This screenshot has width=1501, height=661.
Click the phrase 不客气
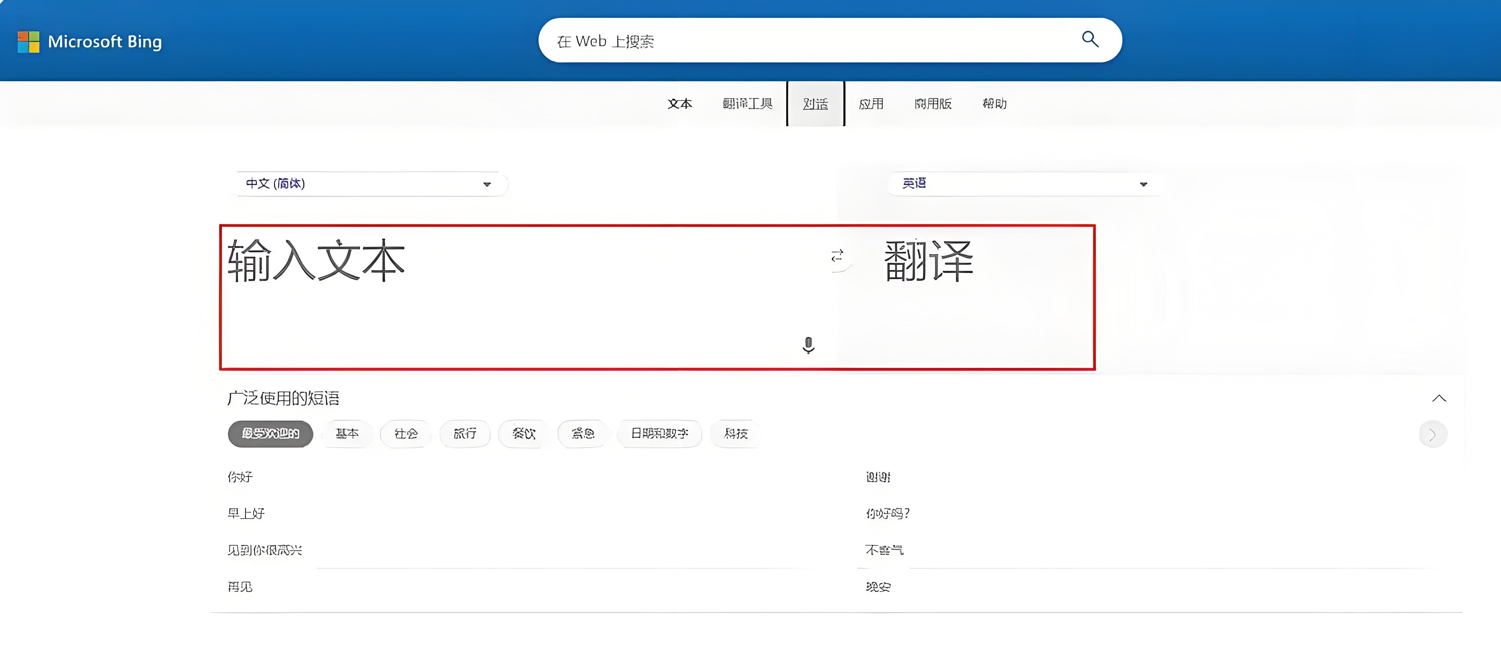click(885, 550)
